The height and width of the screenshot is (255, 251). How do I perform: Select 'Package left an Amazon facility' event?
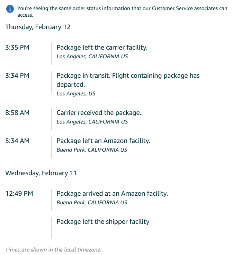coord(103,141)
